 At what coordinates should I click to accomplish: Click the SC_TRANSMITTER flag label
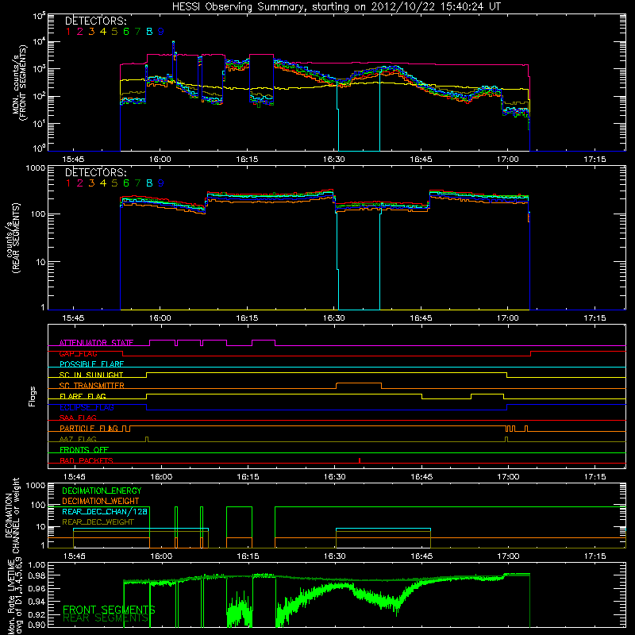tap(92, 386)
